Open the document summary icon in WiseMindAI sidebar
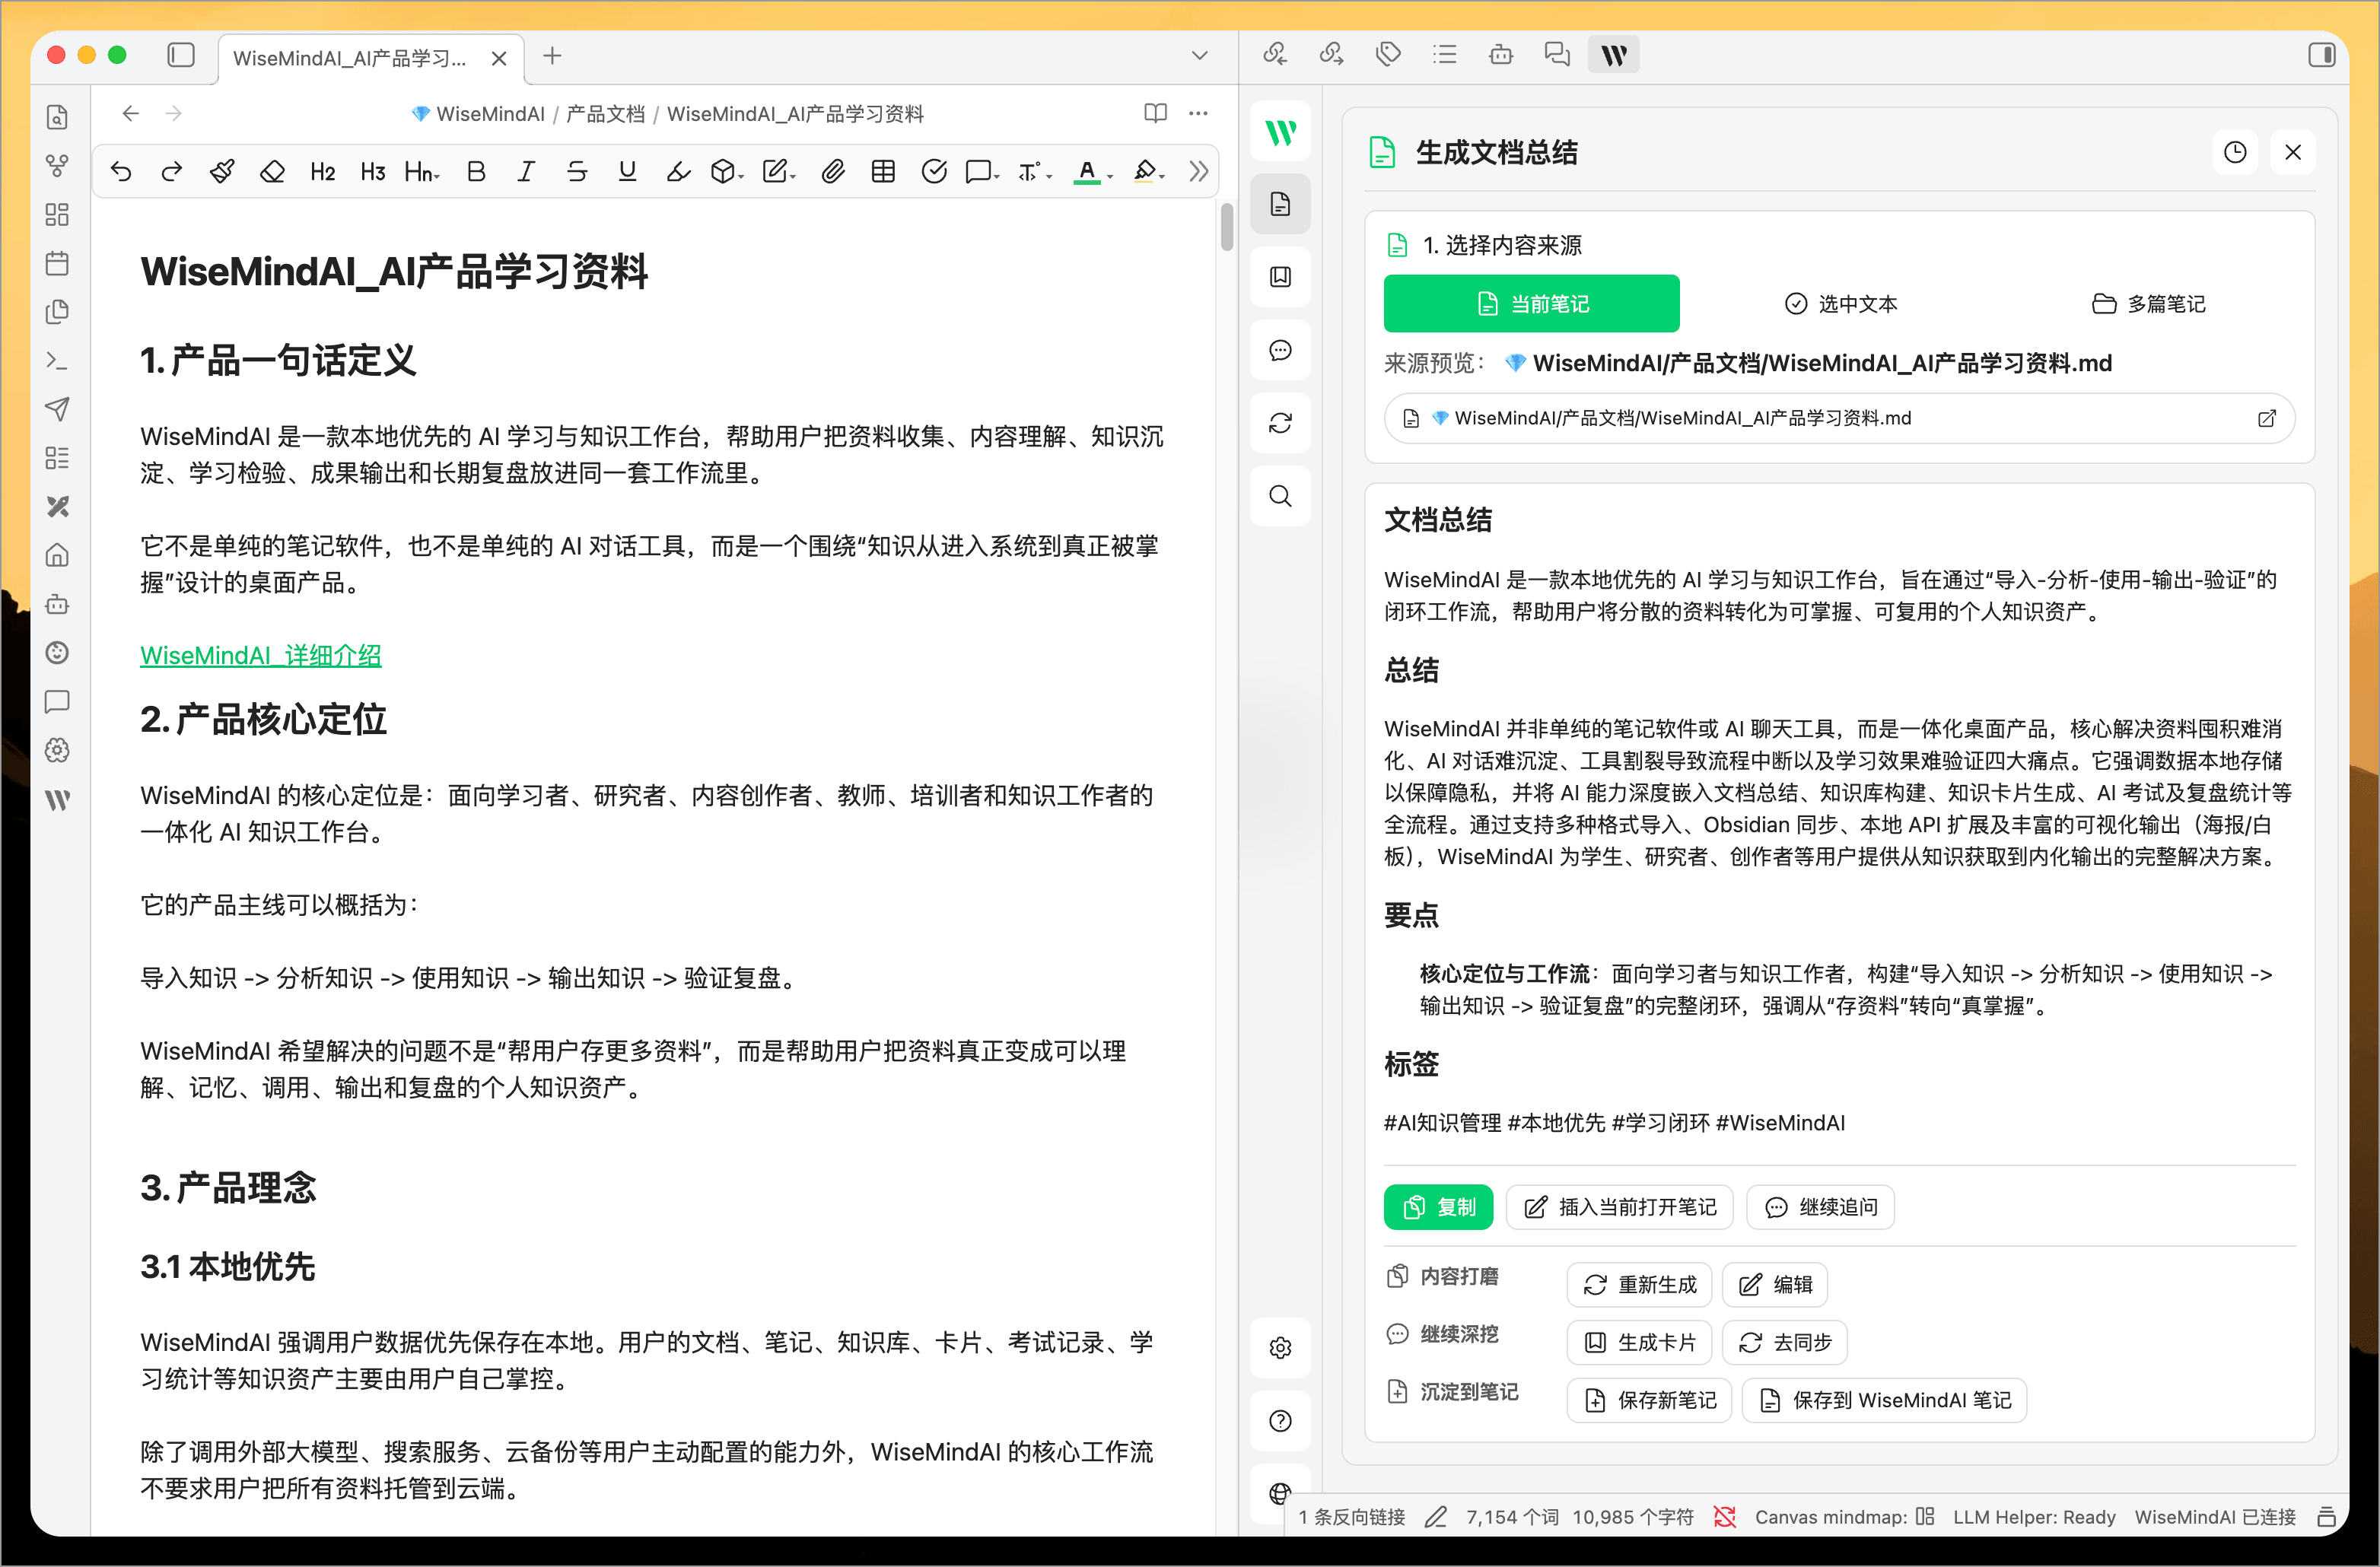This screenshot has width=2380, height=1567. click(1280, 204)
